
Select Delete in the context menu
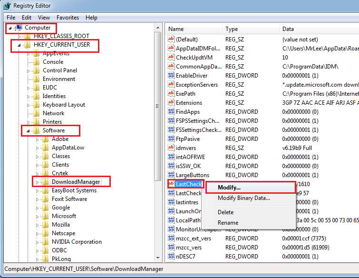point(225,212)
